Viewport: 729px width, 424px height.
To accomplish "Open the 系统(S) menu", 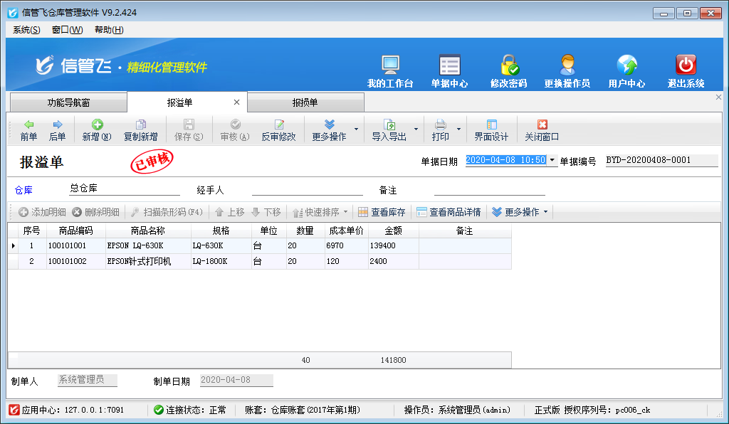I will 26,30.
